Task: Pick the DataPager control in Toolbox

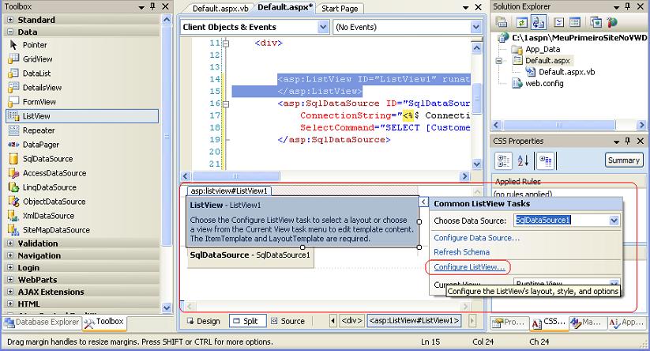Action: pos(40,145)
